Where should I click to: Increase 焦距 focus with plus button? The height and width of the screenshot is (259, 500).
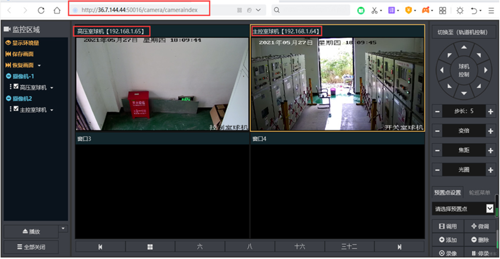pos(491,150)
